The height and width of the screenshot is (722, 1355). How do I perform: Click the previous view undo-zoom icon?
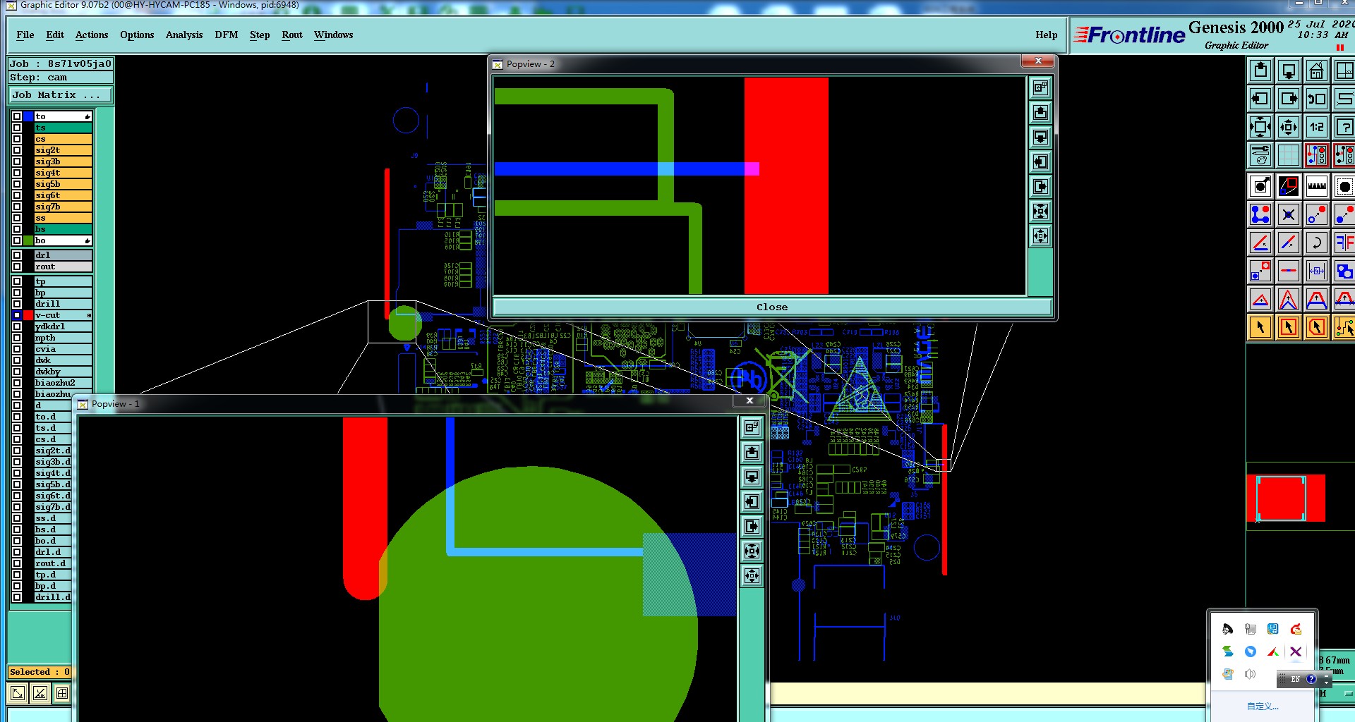[1317, 99]
